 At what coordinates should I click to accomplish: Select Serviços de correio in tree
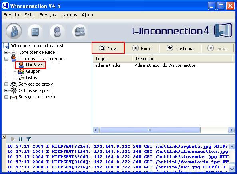pyautogui.click(x=37, y=97)
